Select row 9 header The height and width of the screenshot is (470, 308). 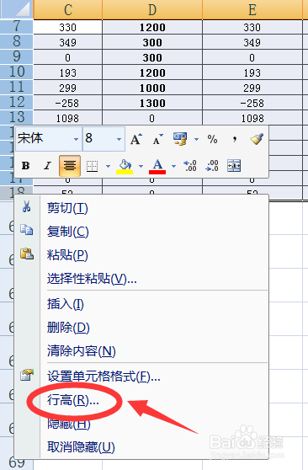pos(16,56)
